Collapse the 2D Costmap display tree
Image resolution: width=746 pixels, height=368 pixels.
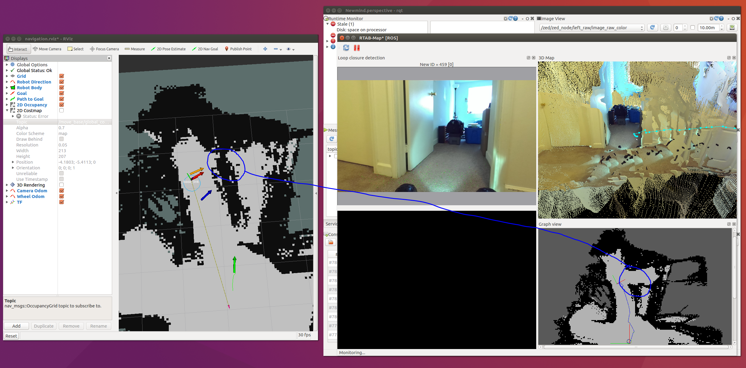7,110
